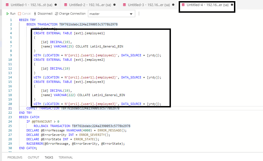The height and width of the screenshot is (161, 263).
Task: Open the TERMINAL panel tab
Action: tap(66, 157)
